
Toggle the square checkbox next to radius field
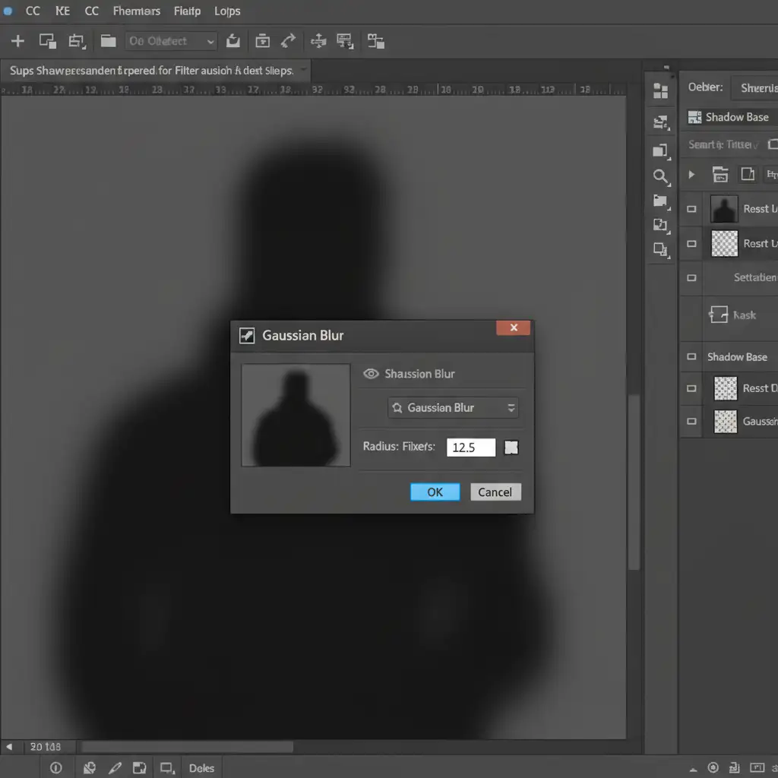point(511,448)
